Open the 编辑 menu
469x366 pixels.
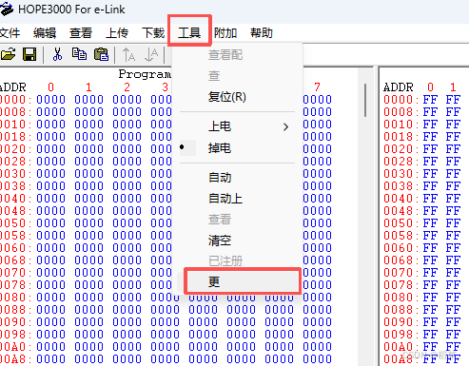pos(45,33)
